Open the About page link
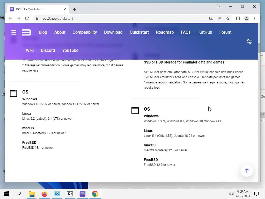Image resolution: width=265 pixels, height=199 pixels. [x=60, y=32]
